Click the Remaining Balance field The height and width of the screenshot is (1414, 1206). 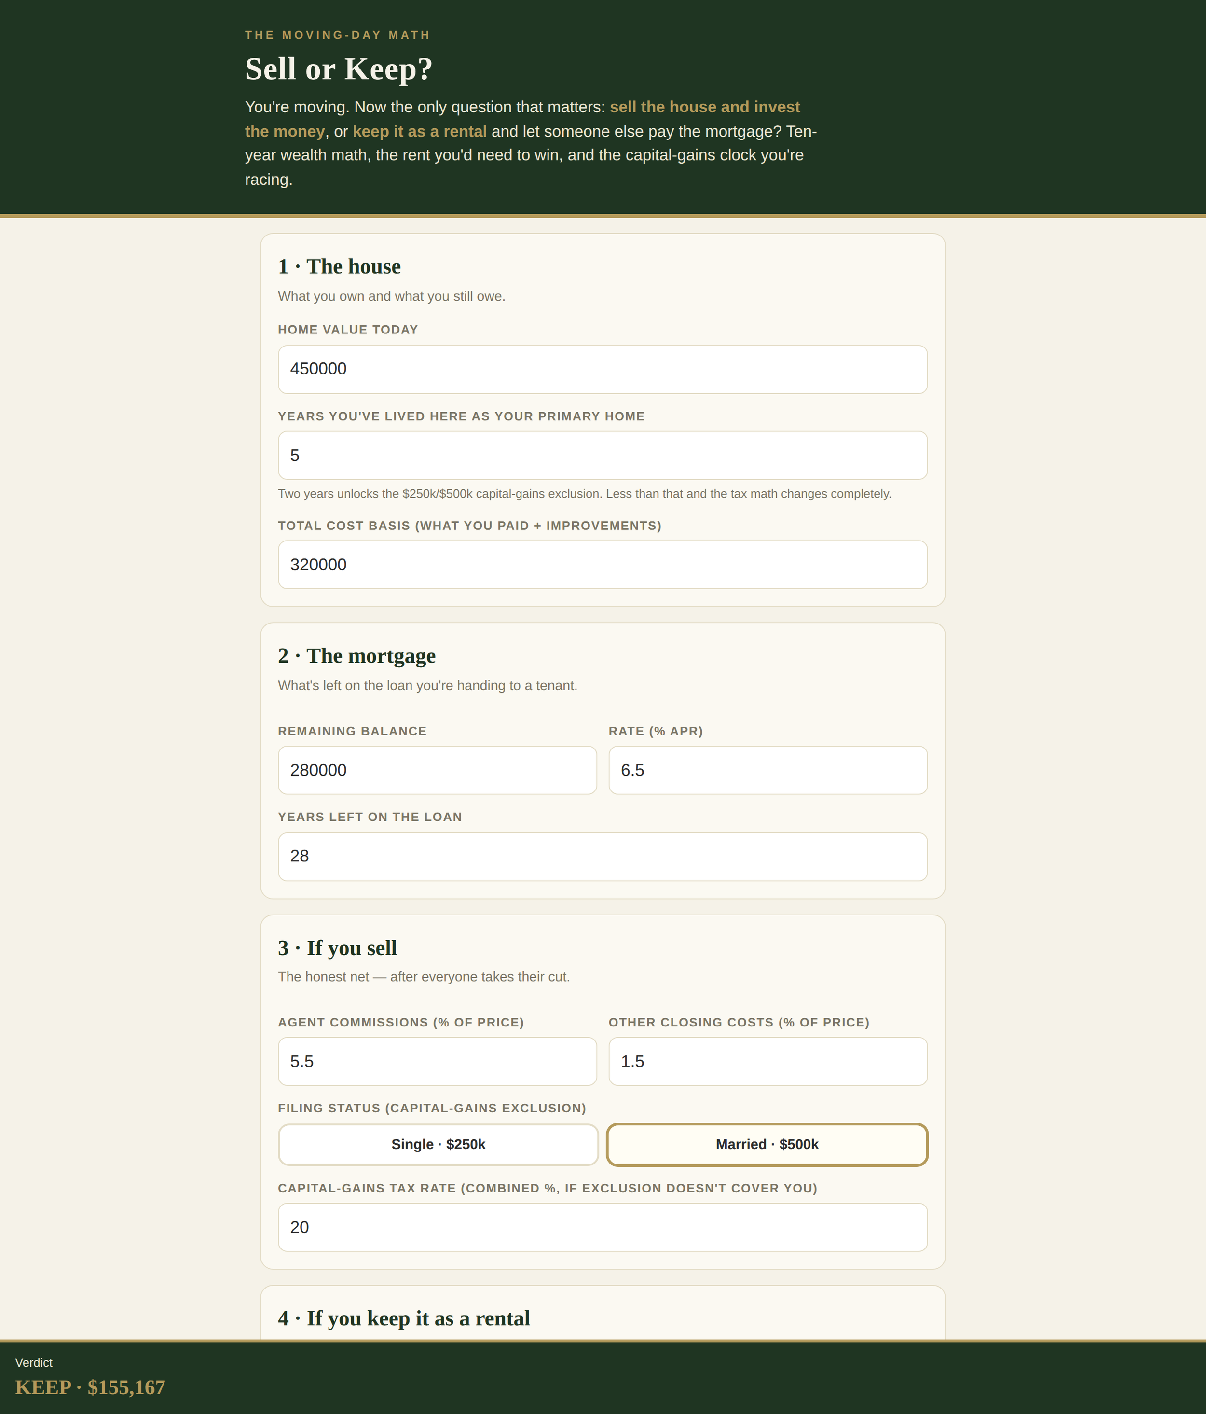(437, 770)
